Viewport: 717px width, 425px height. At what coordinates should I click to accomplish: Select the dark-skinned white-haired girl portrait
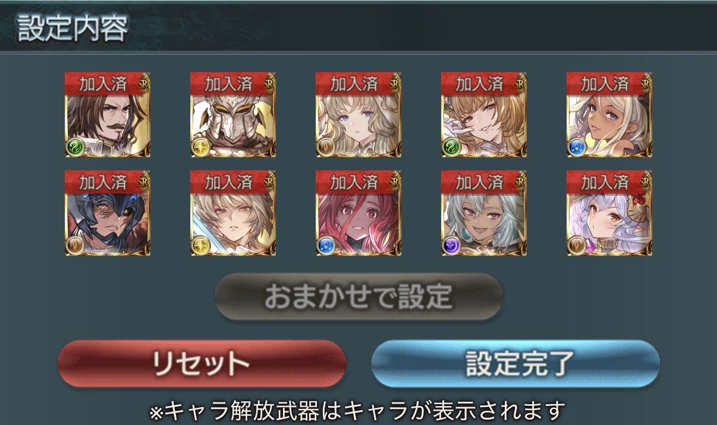[609, 115]
